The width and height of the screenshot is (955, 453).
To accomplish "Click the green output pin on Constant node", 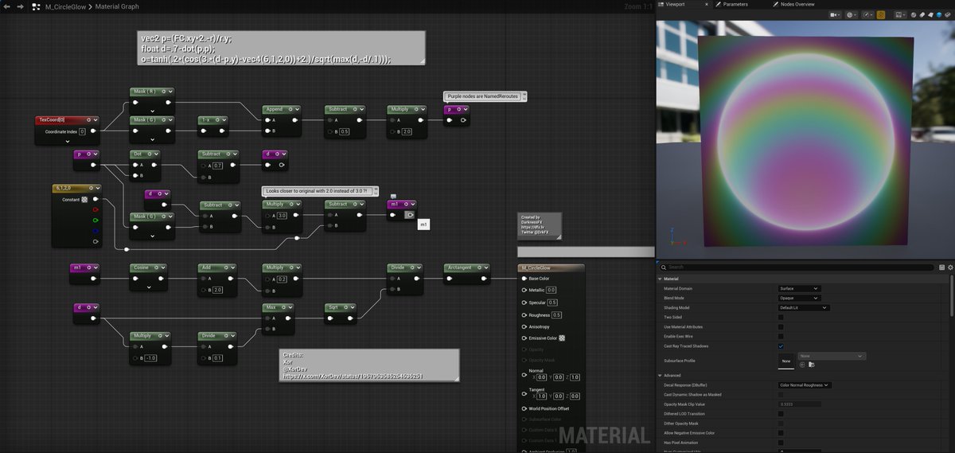I will click(95, 220).
